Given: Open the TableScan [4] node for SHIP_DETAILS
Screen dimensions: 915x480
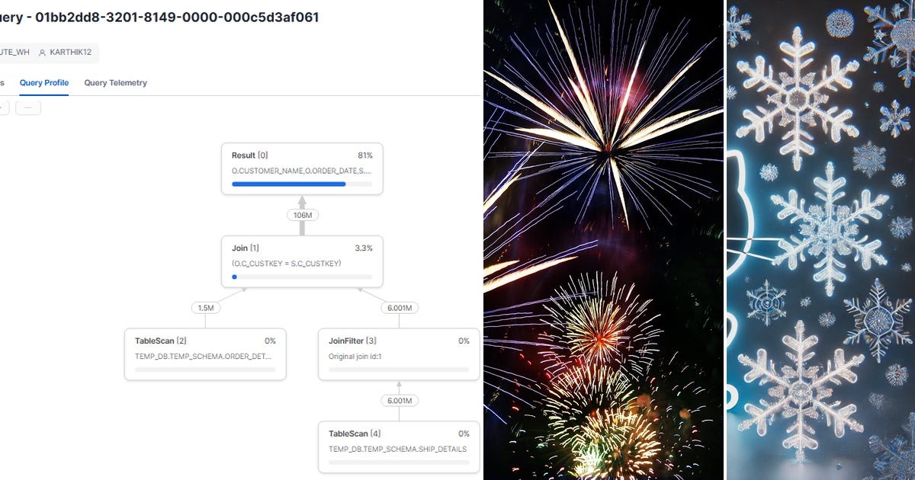Looking at the screenshot, I should (398, 446).
